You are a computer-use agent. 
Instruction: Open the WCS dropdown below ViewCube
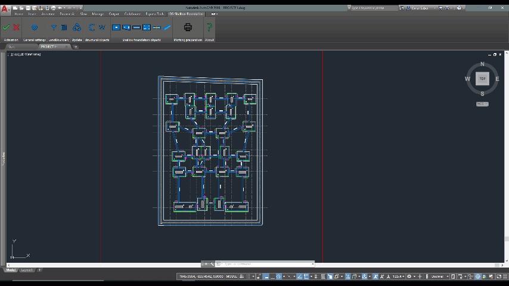click(x=482, y=104)
